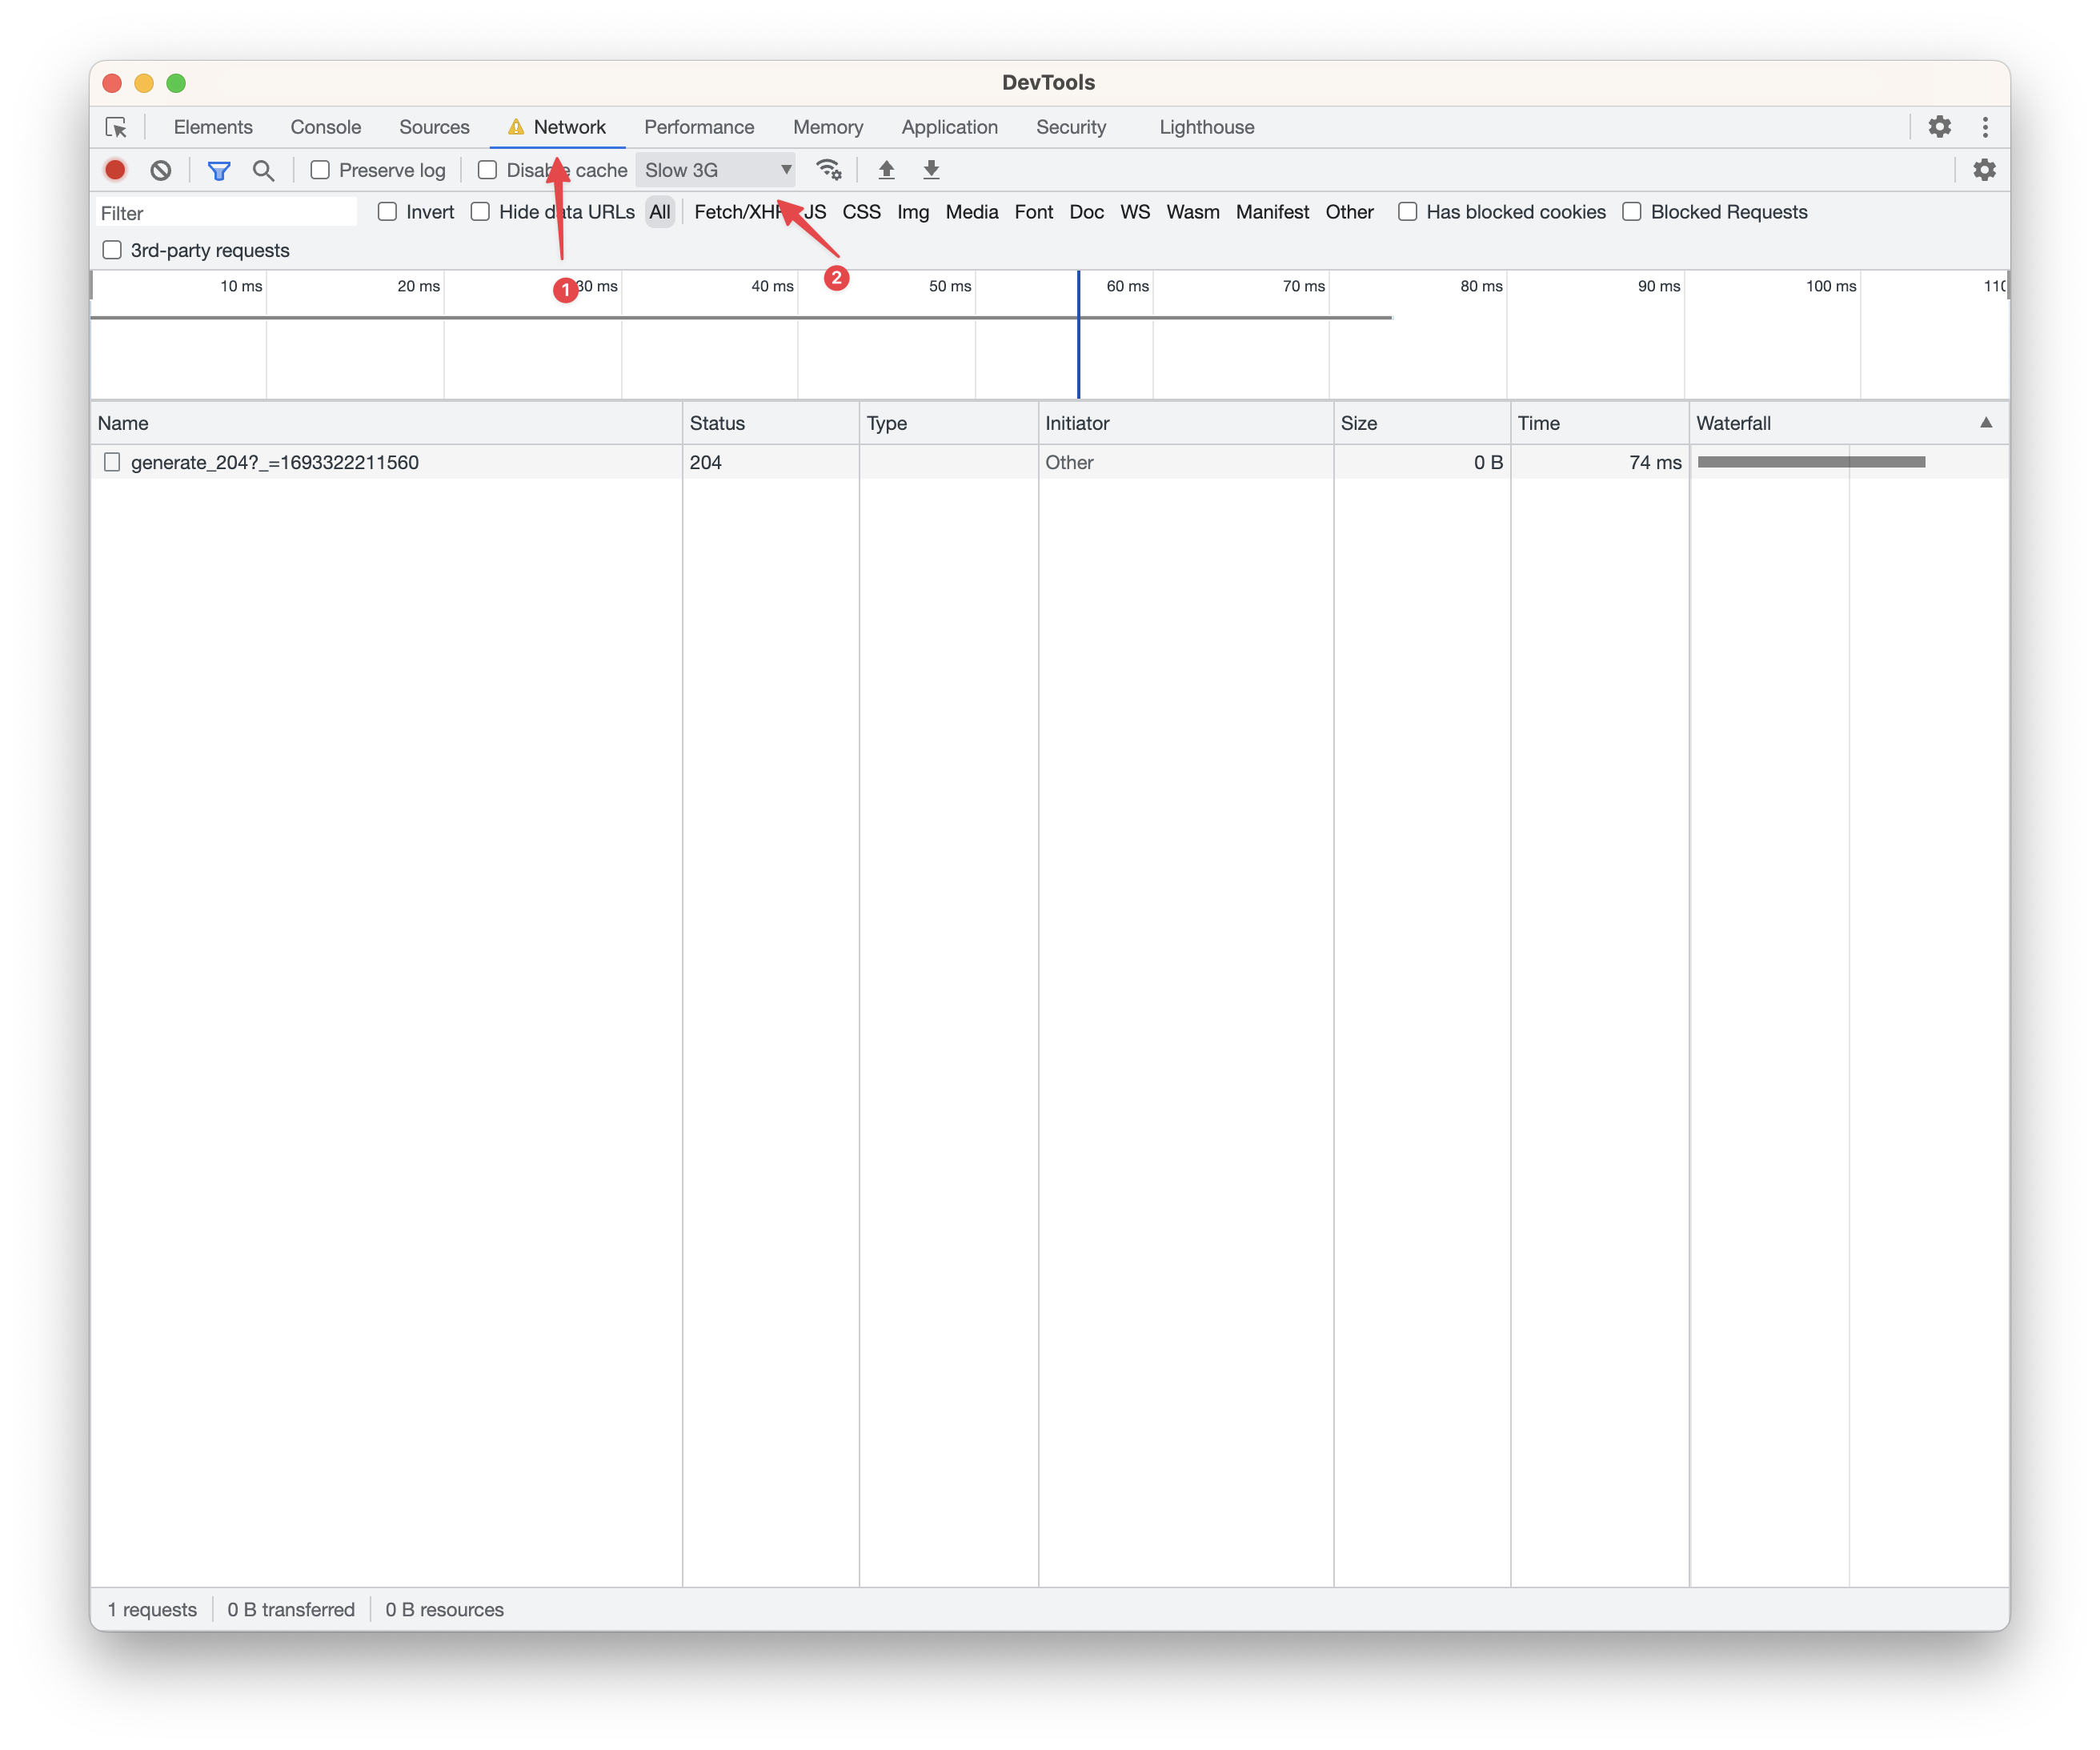This screenshot has width=2100, height=1750.
Task: Open the Application tab
Action: coord(949,127)
